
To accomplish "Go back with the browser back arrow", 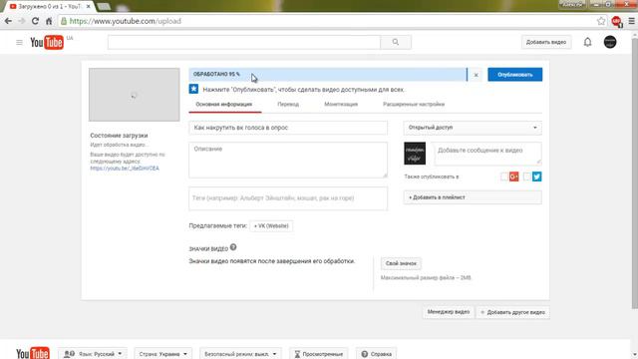I will click(x=8, y=21).
